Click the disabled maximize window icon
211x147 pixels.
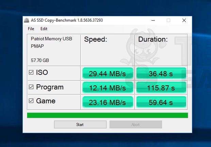coord(168,20)
